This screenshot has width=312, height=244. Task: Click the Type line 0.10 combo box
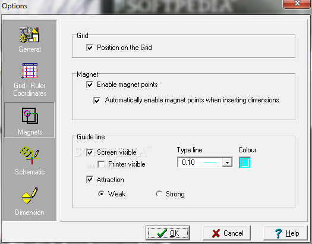coord(205,162)
